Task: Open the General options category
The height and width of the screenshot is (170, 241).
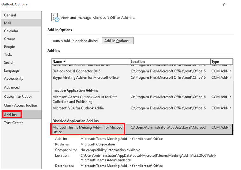Action: coord(21,15)
